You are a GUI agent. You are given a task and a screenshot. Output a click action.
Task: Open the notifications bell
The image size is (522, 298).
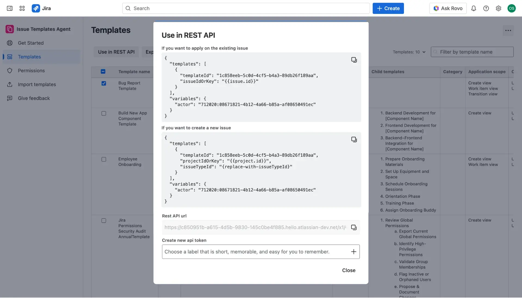coord(474,8)
